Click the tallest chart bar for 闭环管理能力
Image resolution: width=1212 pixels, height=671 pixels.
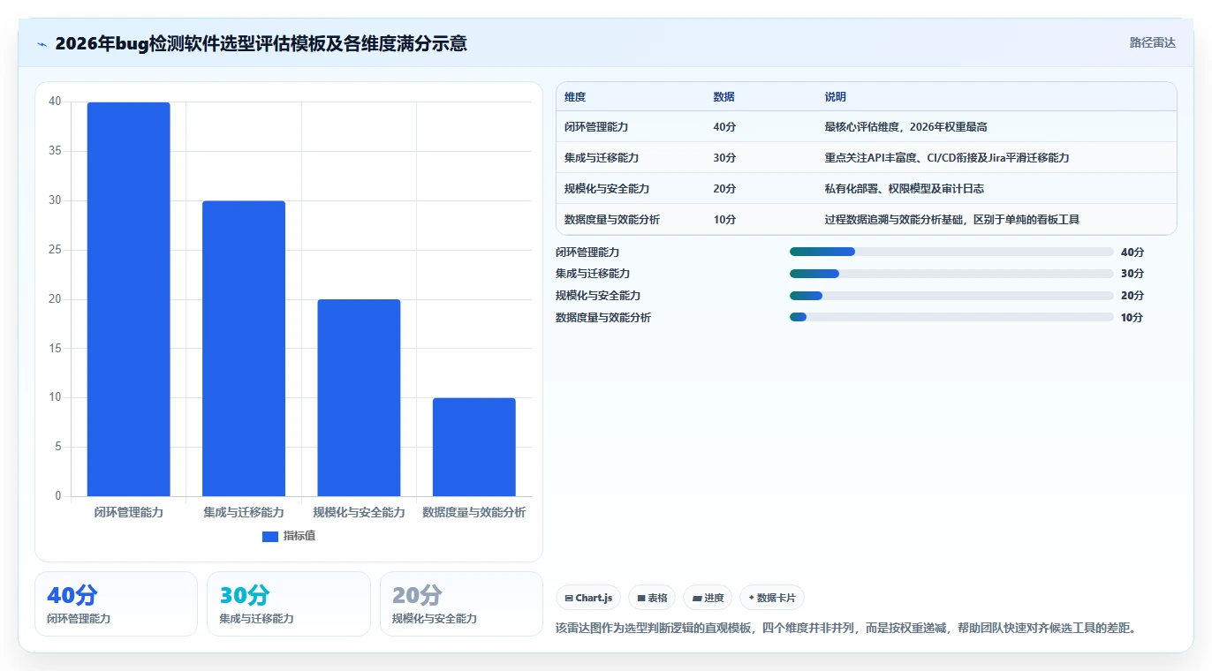[x=129, y=299]
